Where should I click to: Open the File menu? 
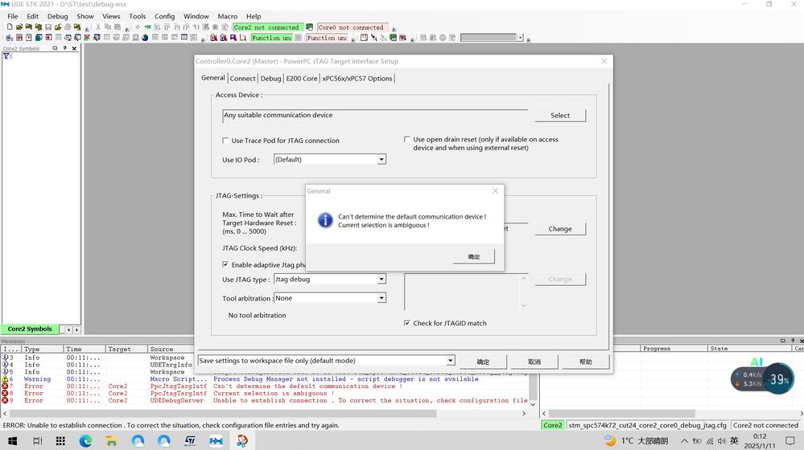point(13,16)
